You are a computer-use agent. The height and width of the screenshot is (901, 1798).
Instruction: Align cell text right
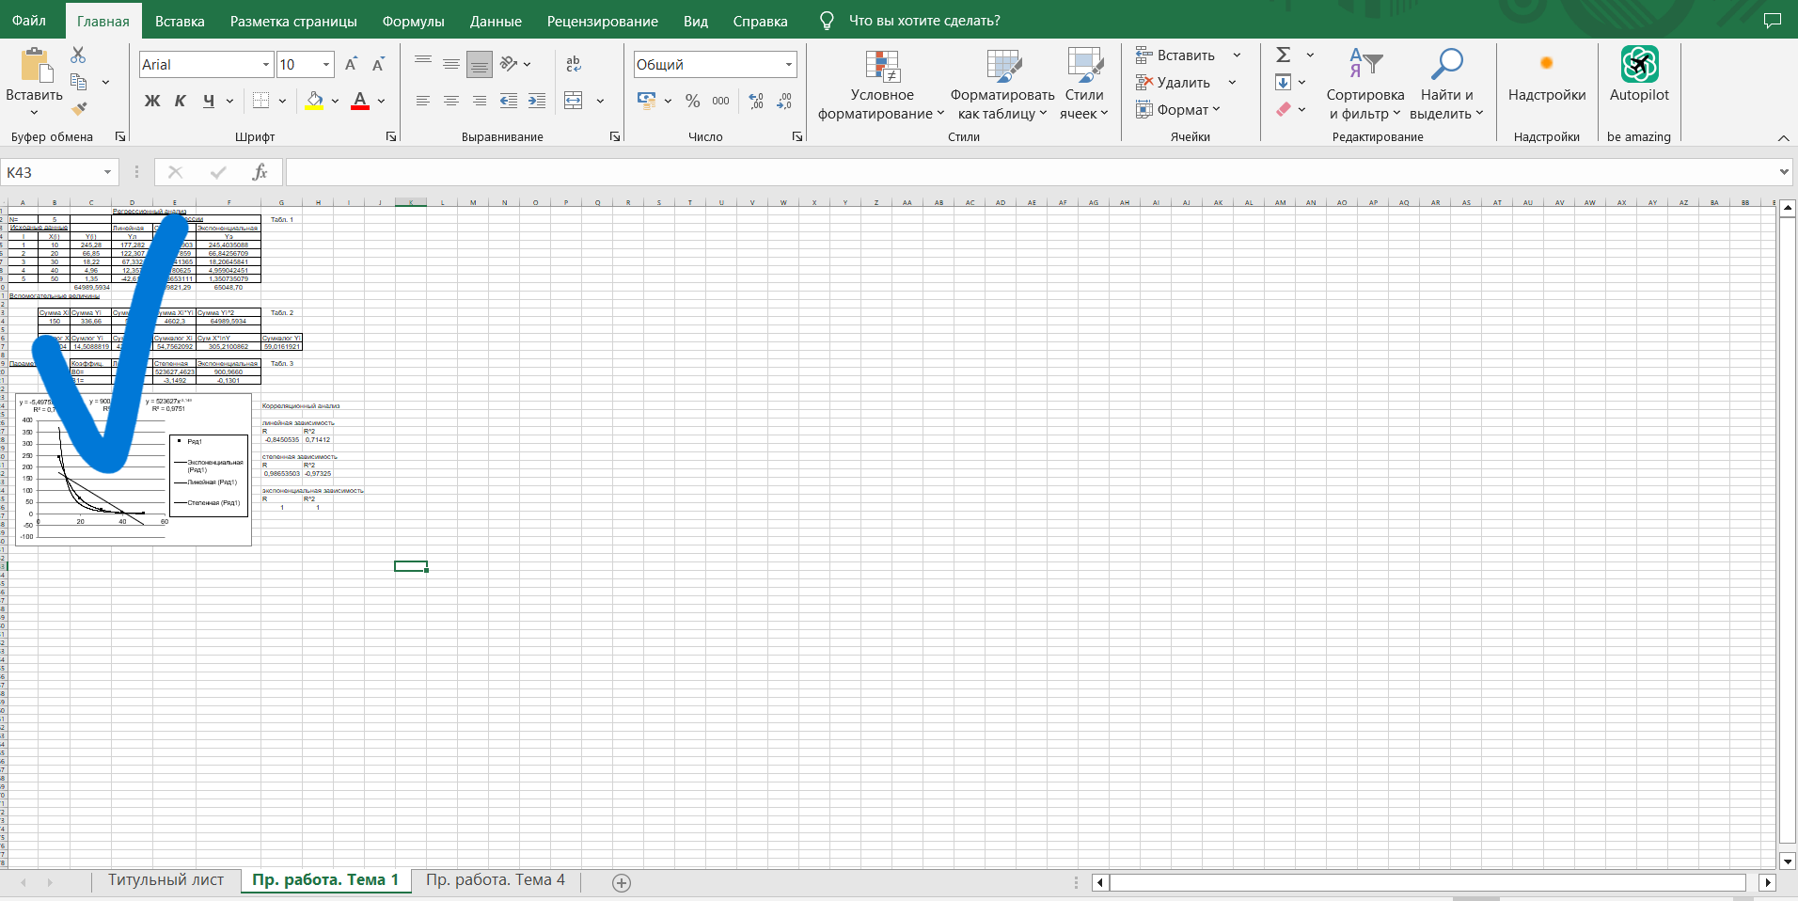pyautogui.click(x=480, y=101)
